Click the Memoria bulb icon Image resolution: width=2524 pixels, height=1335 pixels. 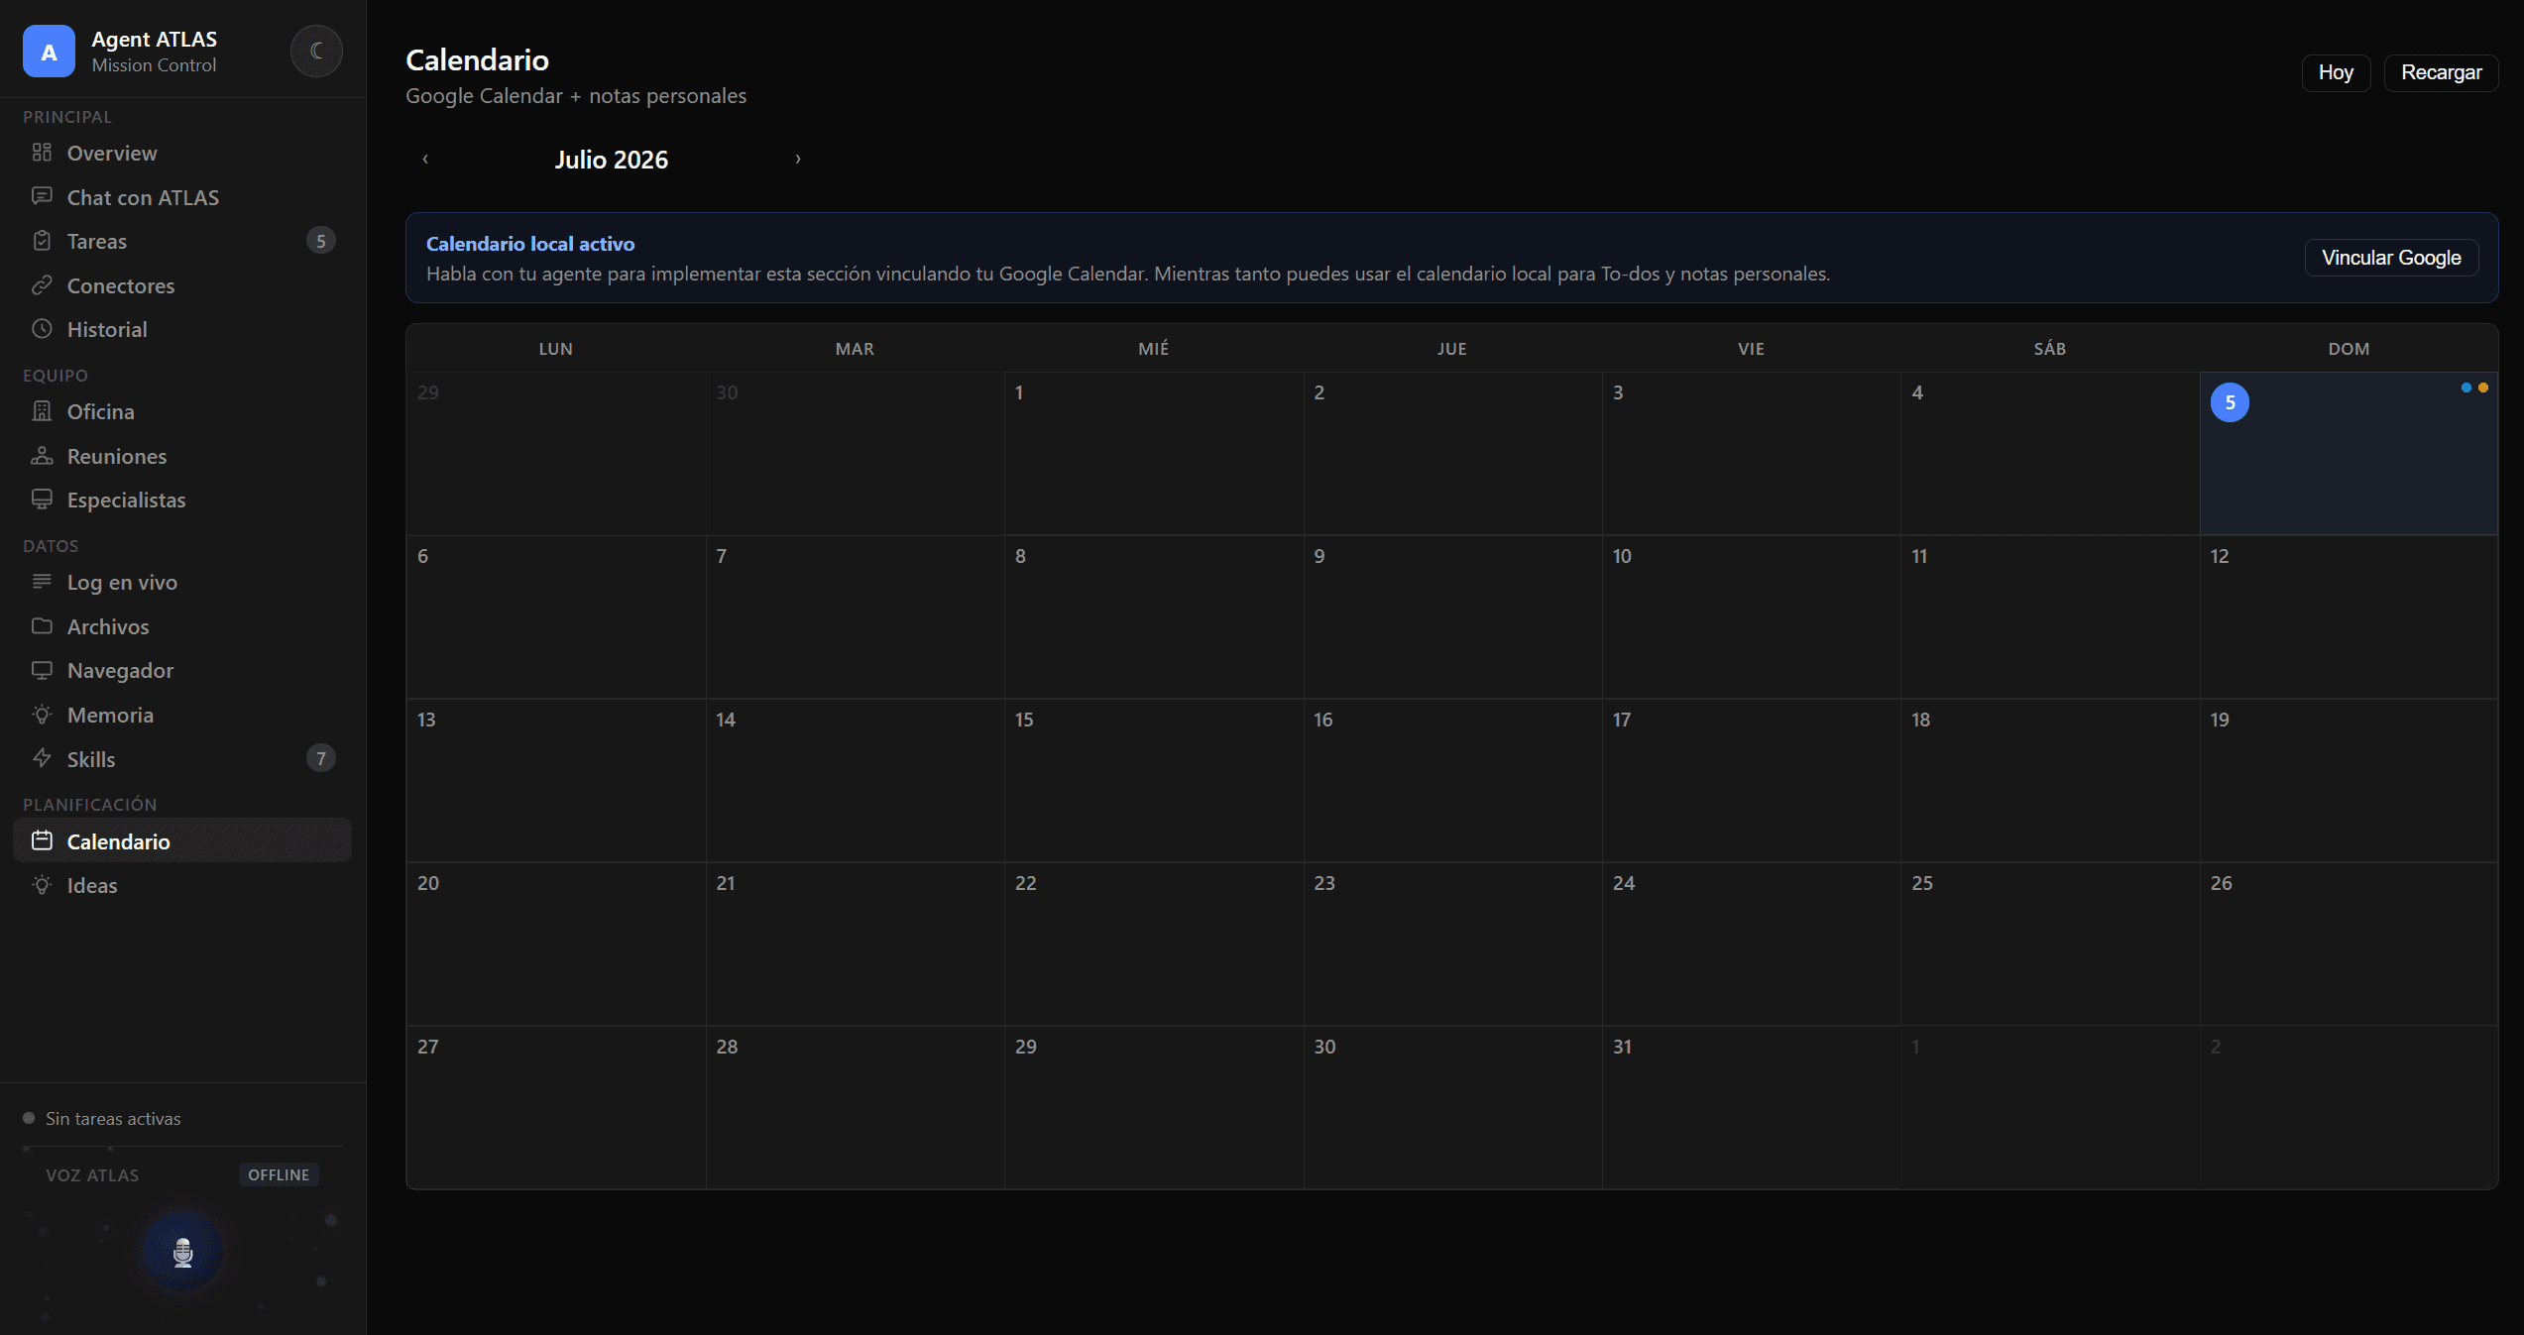(x=42, y=715)
